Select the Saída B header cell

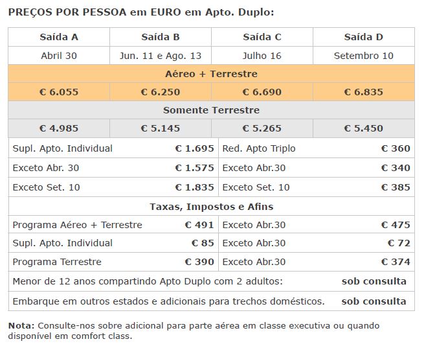click(x=161, y=37)
